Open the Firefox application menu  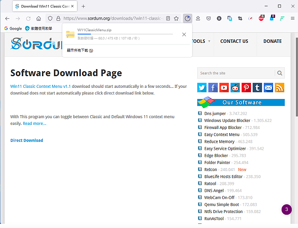[293, 18]
